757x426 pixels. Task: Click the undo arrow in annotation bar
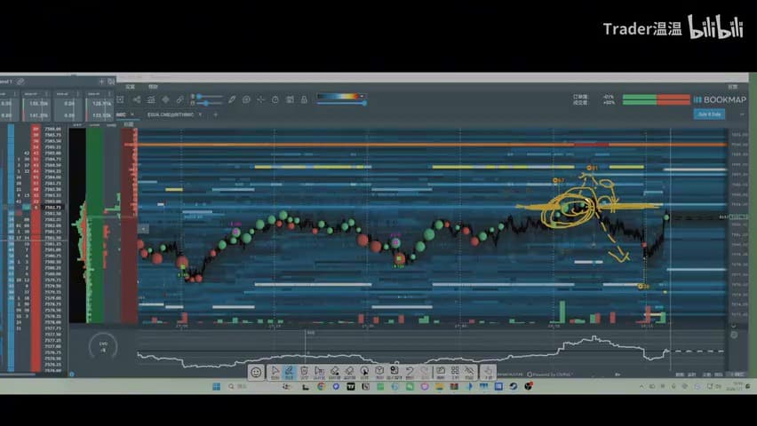coord(410,372)
